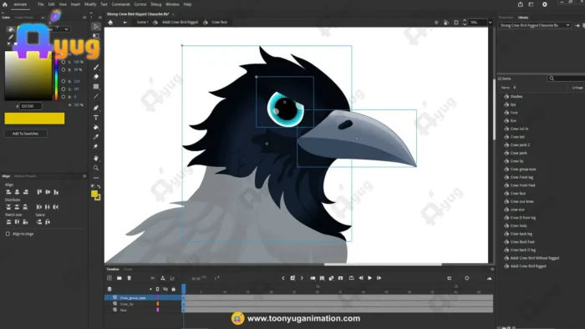Play the timeline animation
Screen dimensions: 585x329
tap(369, 278)
